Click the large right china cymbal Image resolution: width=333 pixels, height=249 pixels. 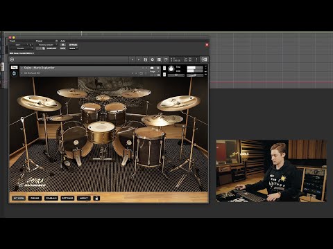click(x=178, y=103)
